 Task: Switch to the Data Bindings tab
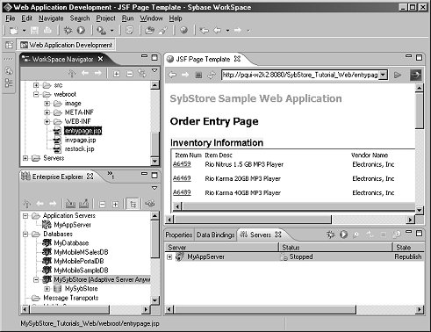coord(216,235)
